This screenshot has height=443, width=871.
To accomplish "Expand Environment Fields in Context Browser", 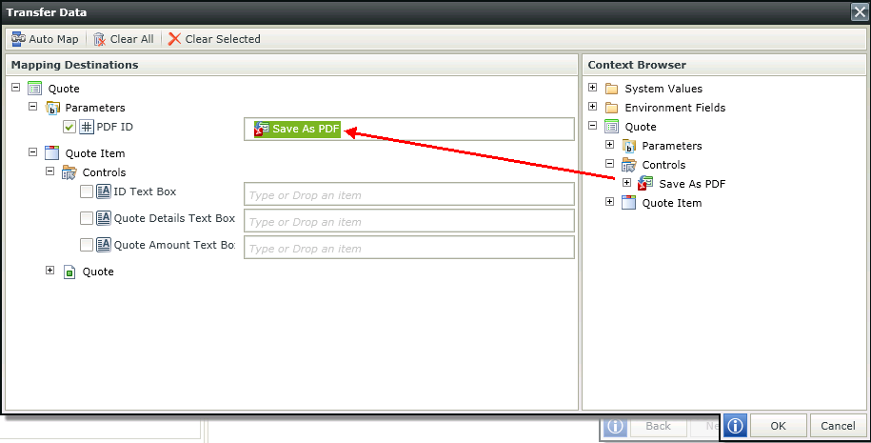I will pos(593,106).
